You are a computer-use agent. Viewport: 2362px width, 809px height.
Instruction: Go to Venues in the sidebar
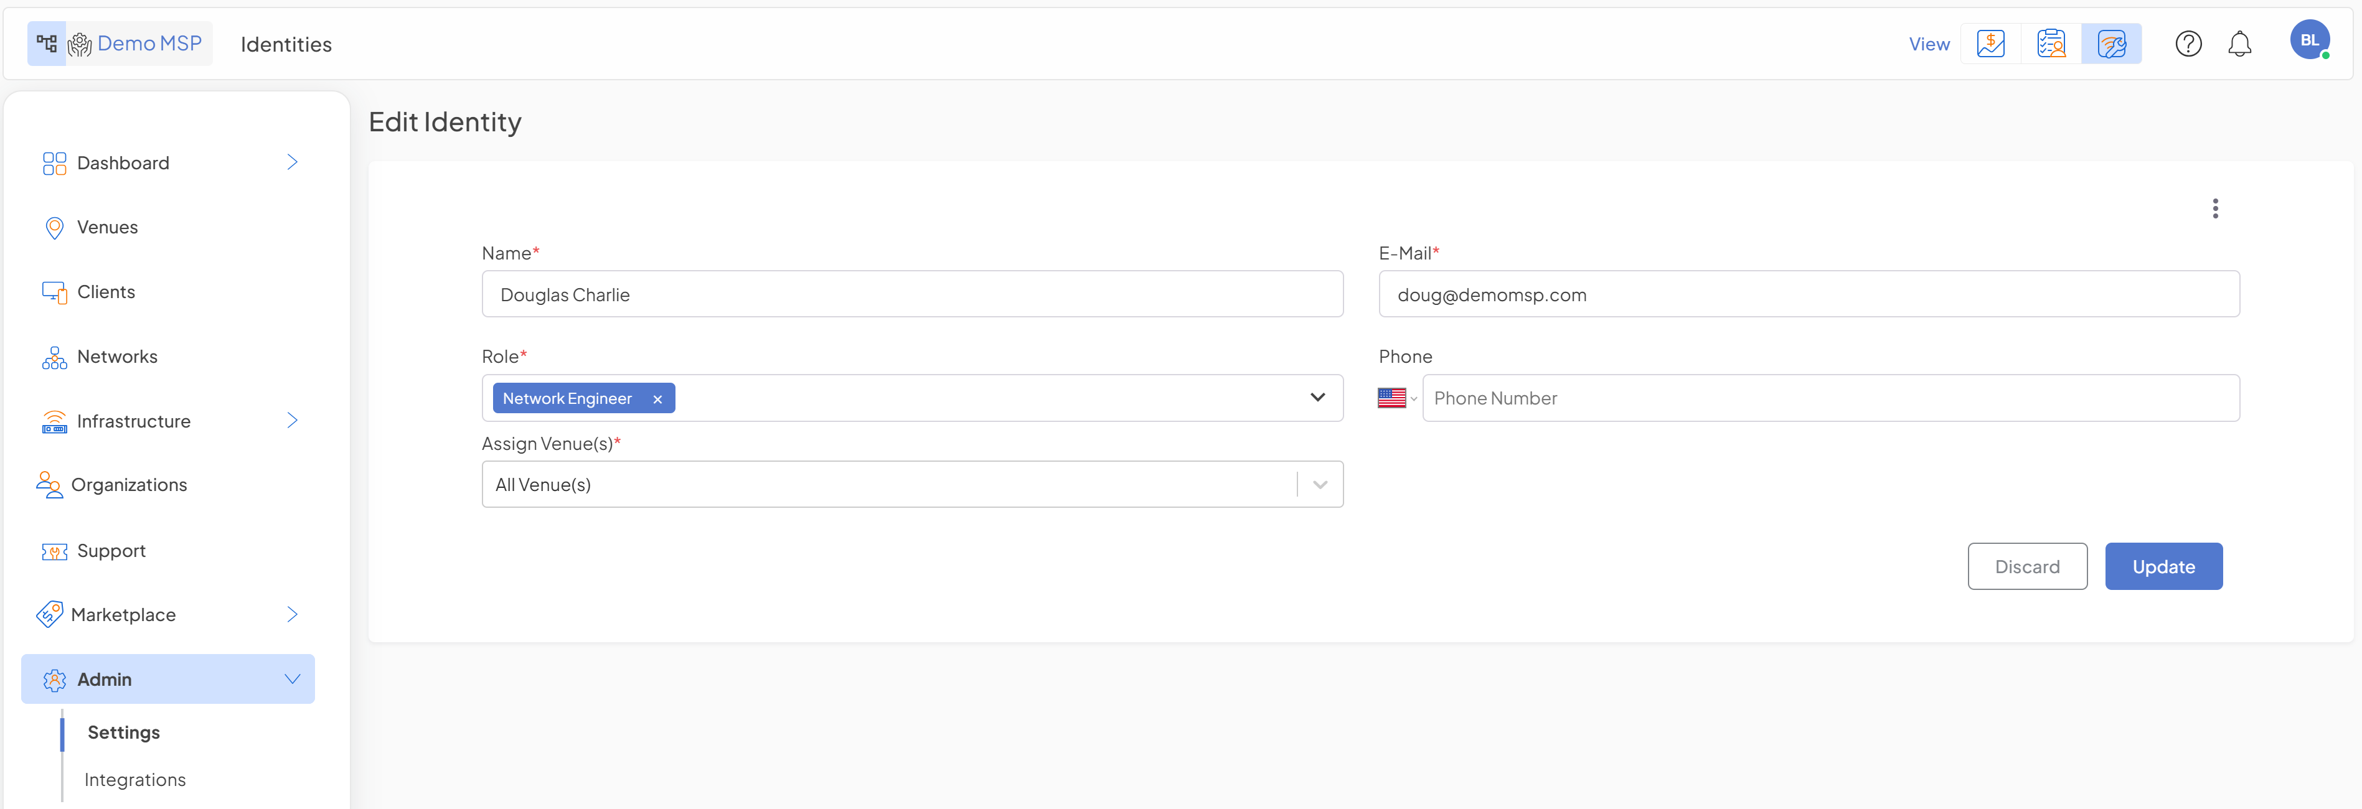107,227
